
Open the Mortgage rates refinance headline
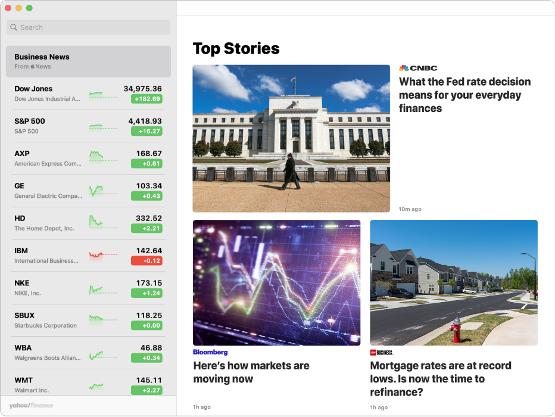[x=441, y=379]
